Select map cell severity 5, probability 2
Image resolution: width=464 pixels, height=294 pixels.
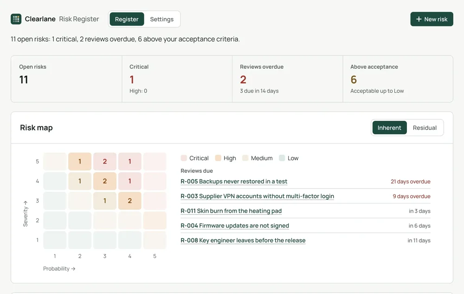[x=80, y=161]
